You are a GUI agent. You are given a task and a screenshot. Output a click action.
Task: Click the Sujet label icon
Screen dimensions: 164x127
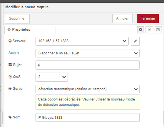click(x=10, y=65)
